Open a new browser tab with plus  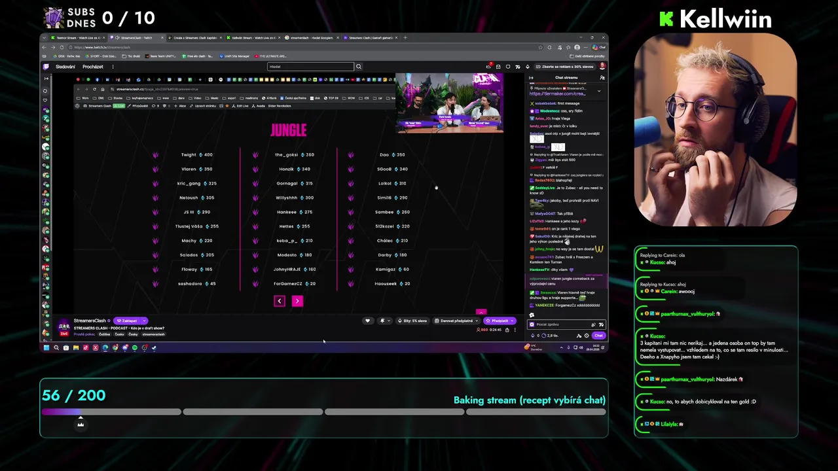pyautogui.click(x=405, y=37)
